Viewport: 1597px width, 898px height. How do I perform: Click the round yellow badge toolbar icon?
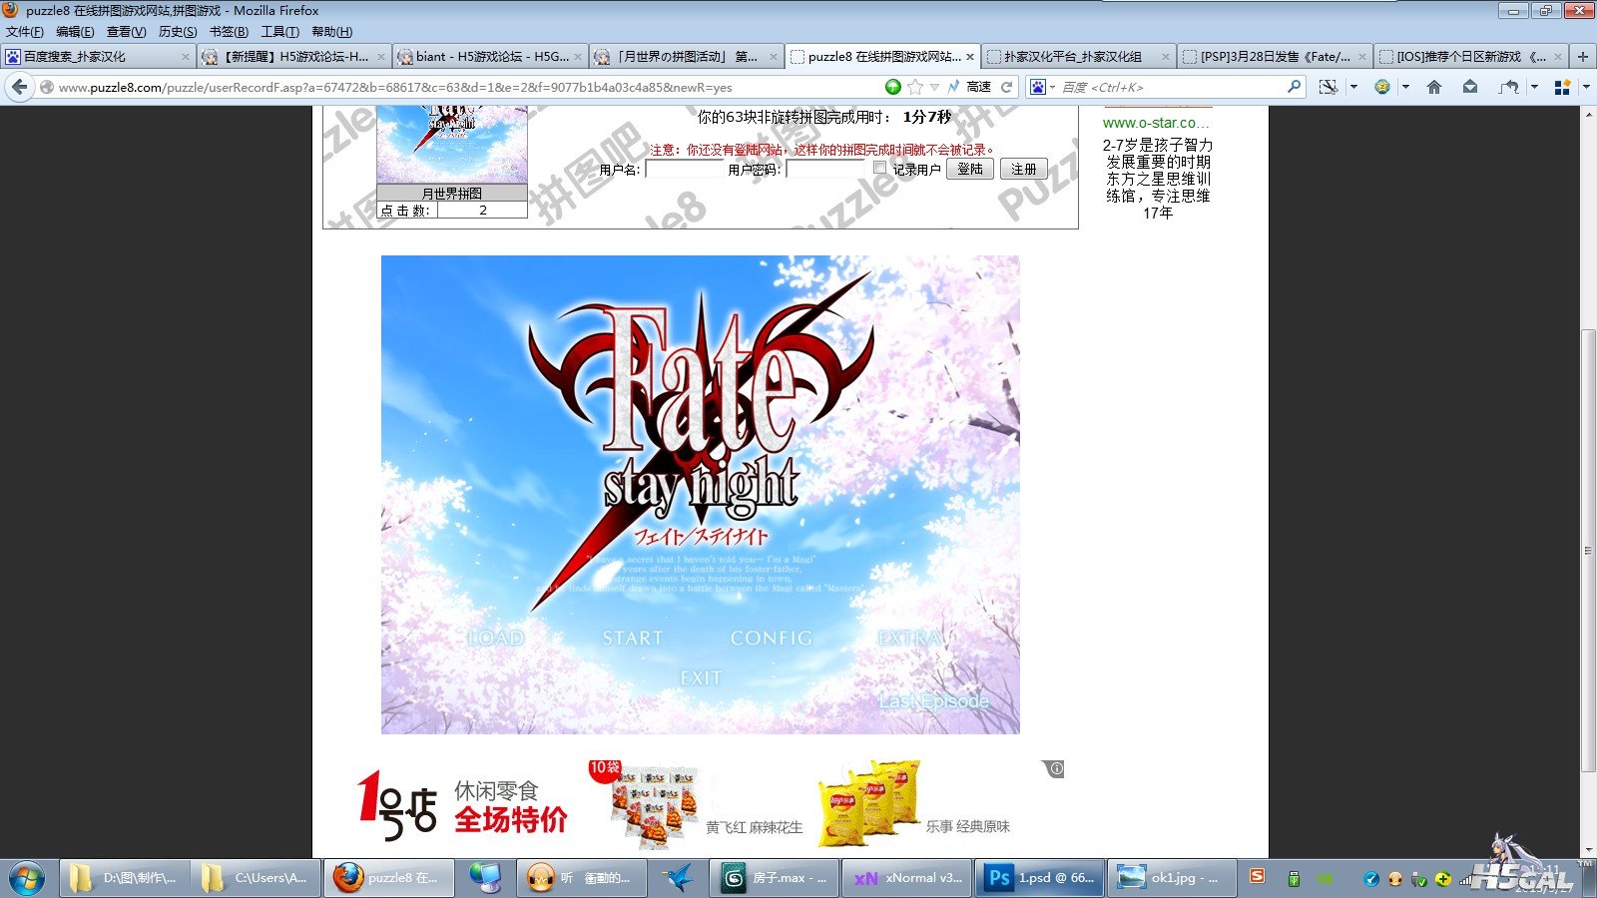pyautogui.click(x=1382, y=87)
